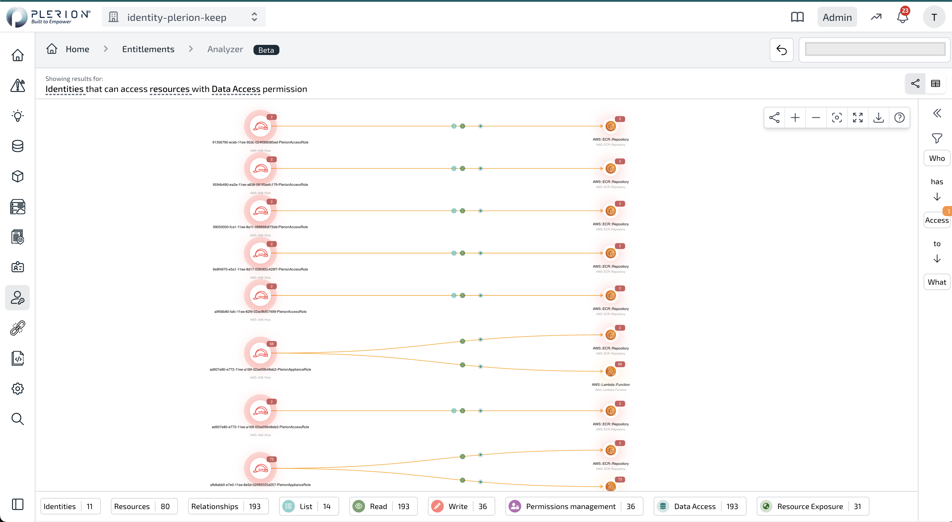Select the Relationships 193 stat chip

pos(229,506)
